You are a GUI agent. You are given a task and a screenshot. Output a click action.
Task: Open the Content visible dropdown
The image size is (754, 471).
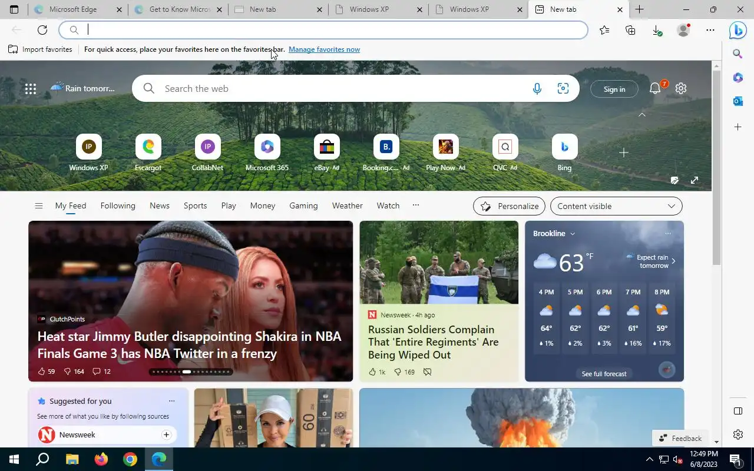tap(616, 206)
